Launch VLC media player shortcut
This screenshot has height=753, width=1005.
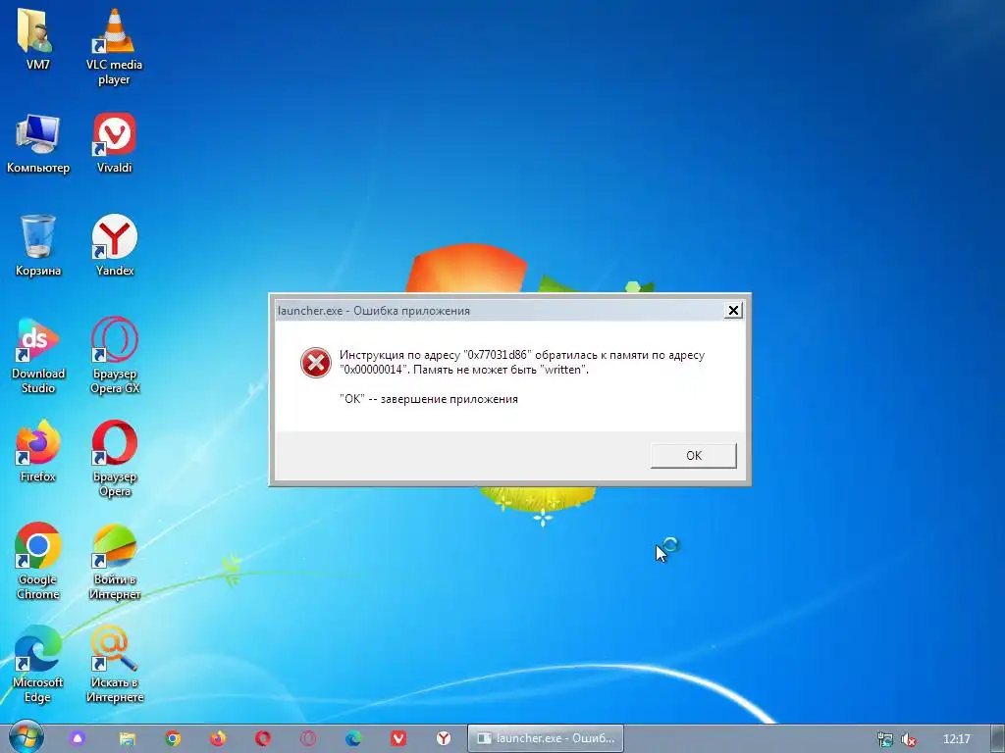114,45
